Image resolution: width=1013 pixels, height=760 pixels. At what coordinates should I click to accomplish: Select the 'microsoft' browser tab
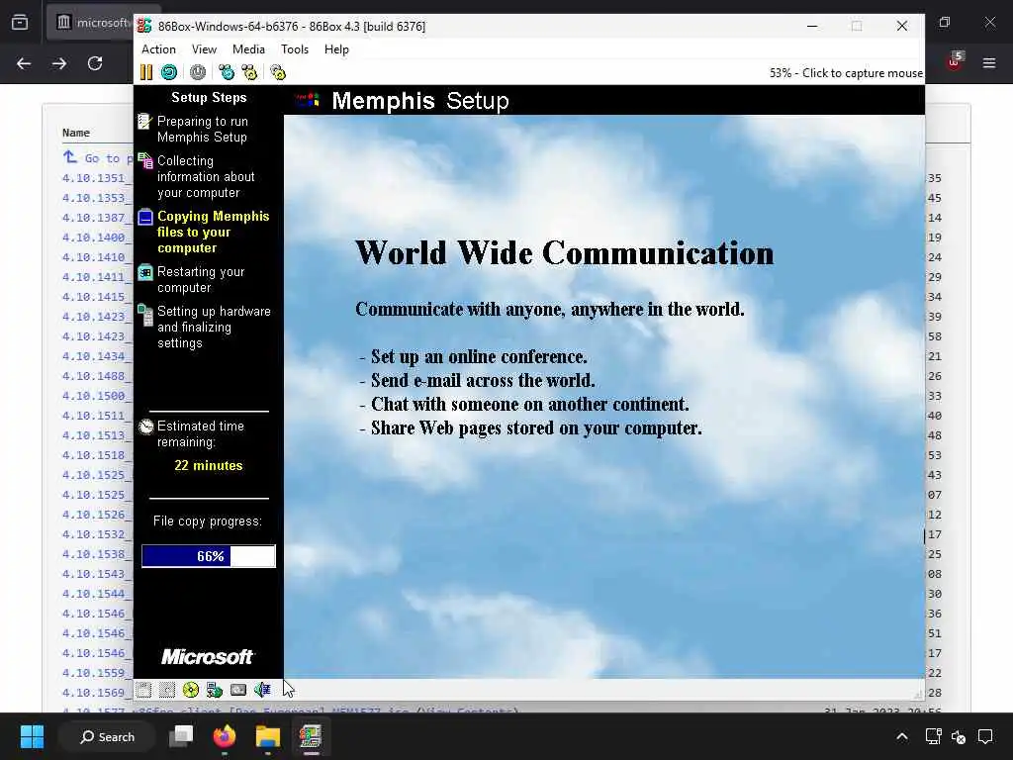pyautogui.click(x=90, y=23)
